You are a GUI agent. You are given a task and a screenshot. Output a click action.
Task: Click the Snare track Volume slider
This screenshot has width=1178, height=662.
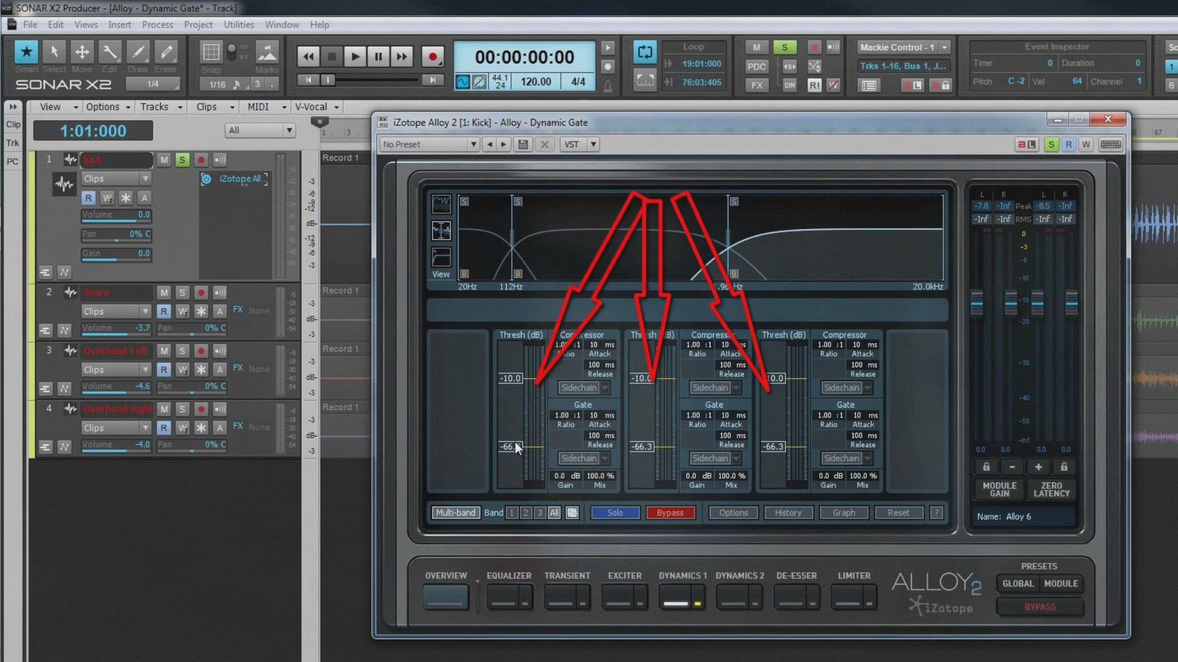tap(117, 329)
